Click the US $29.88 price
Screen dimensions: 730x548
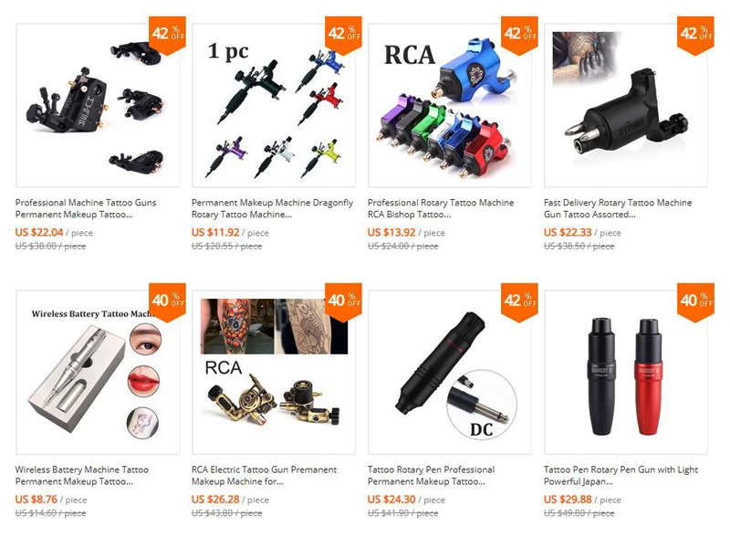(x=568, y=499)
